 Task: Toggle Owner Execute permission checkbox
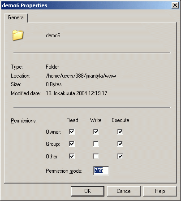pyautogui.click(x=120, y=131)
